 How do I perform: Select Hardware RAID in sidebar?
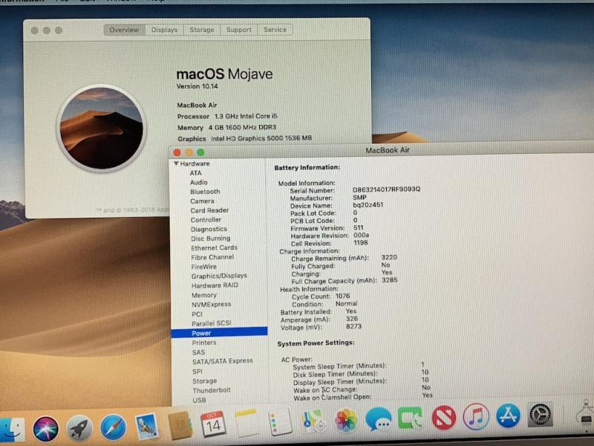point(215,285)
